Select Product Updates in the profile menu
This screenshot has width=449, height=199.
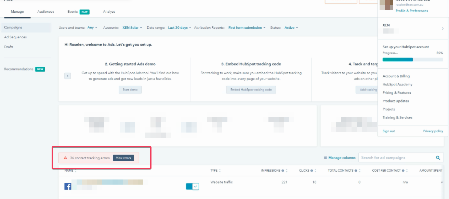(396, 101)
